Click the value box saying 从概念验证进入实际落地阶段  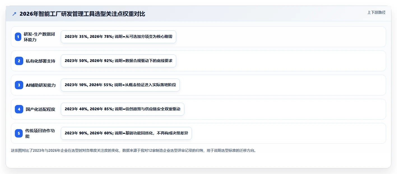pos(120,85)
